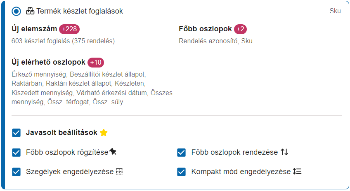The height and width of the screenshot is (191, 350).
Task: Uncheck the Javasolt beállítások checkbox
Action: click(x=16, y=133)
